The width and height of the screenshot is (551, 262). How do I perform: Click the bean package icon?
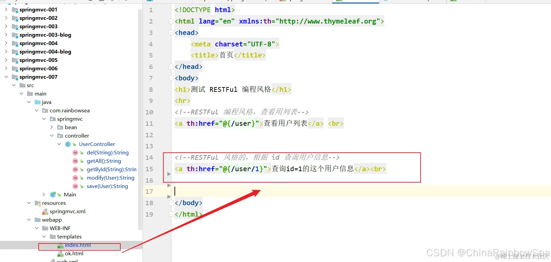[60, 127]
